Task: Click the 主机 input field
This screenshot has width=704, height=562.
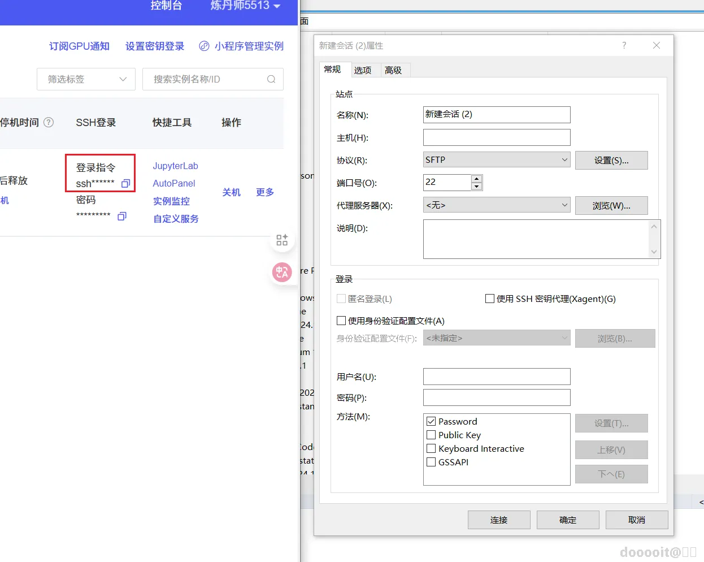Action: pyautogui.click(x=496, y=137)
